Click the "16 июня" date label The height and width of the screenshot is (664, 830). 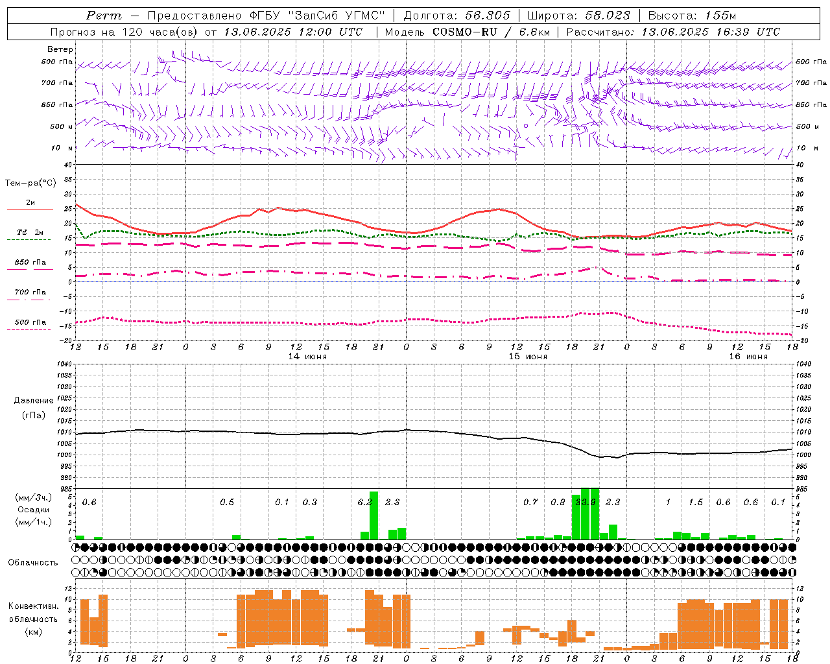748,356
